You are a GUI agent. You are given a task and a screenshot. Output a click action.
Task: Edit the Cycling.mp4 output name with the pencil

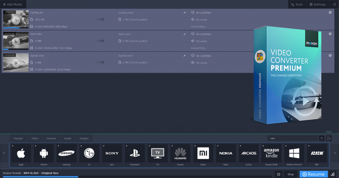(184, 13)
